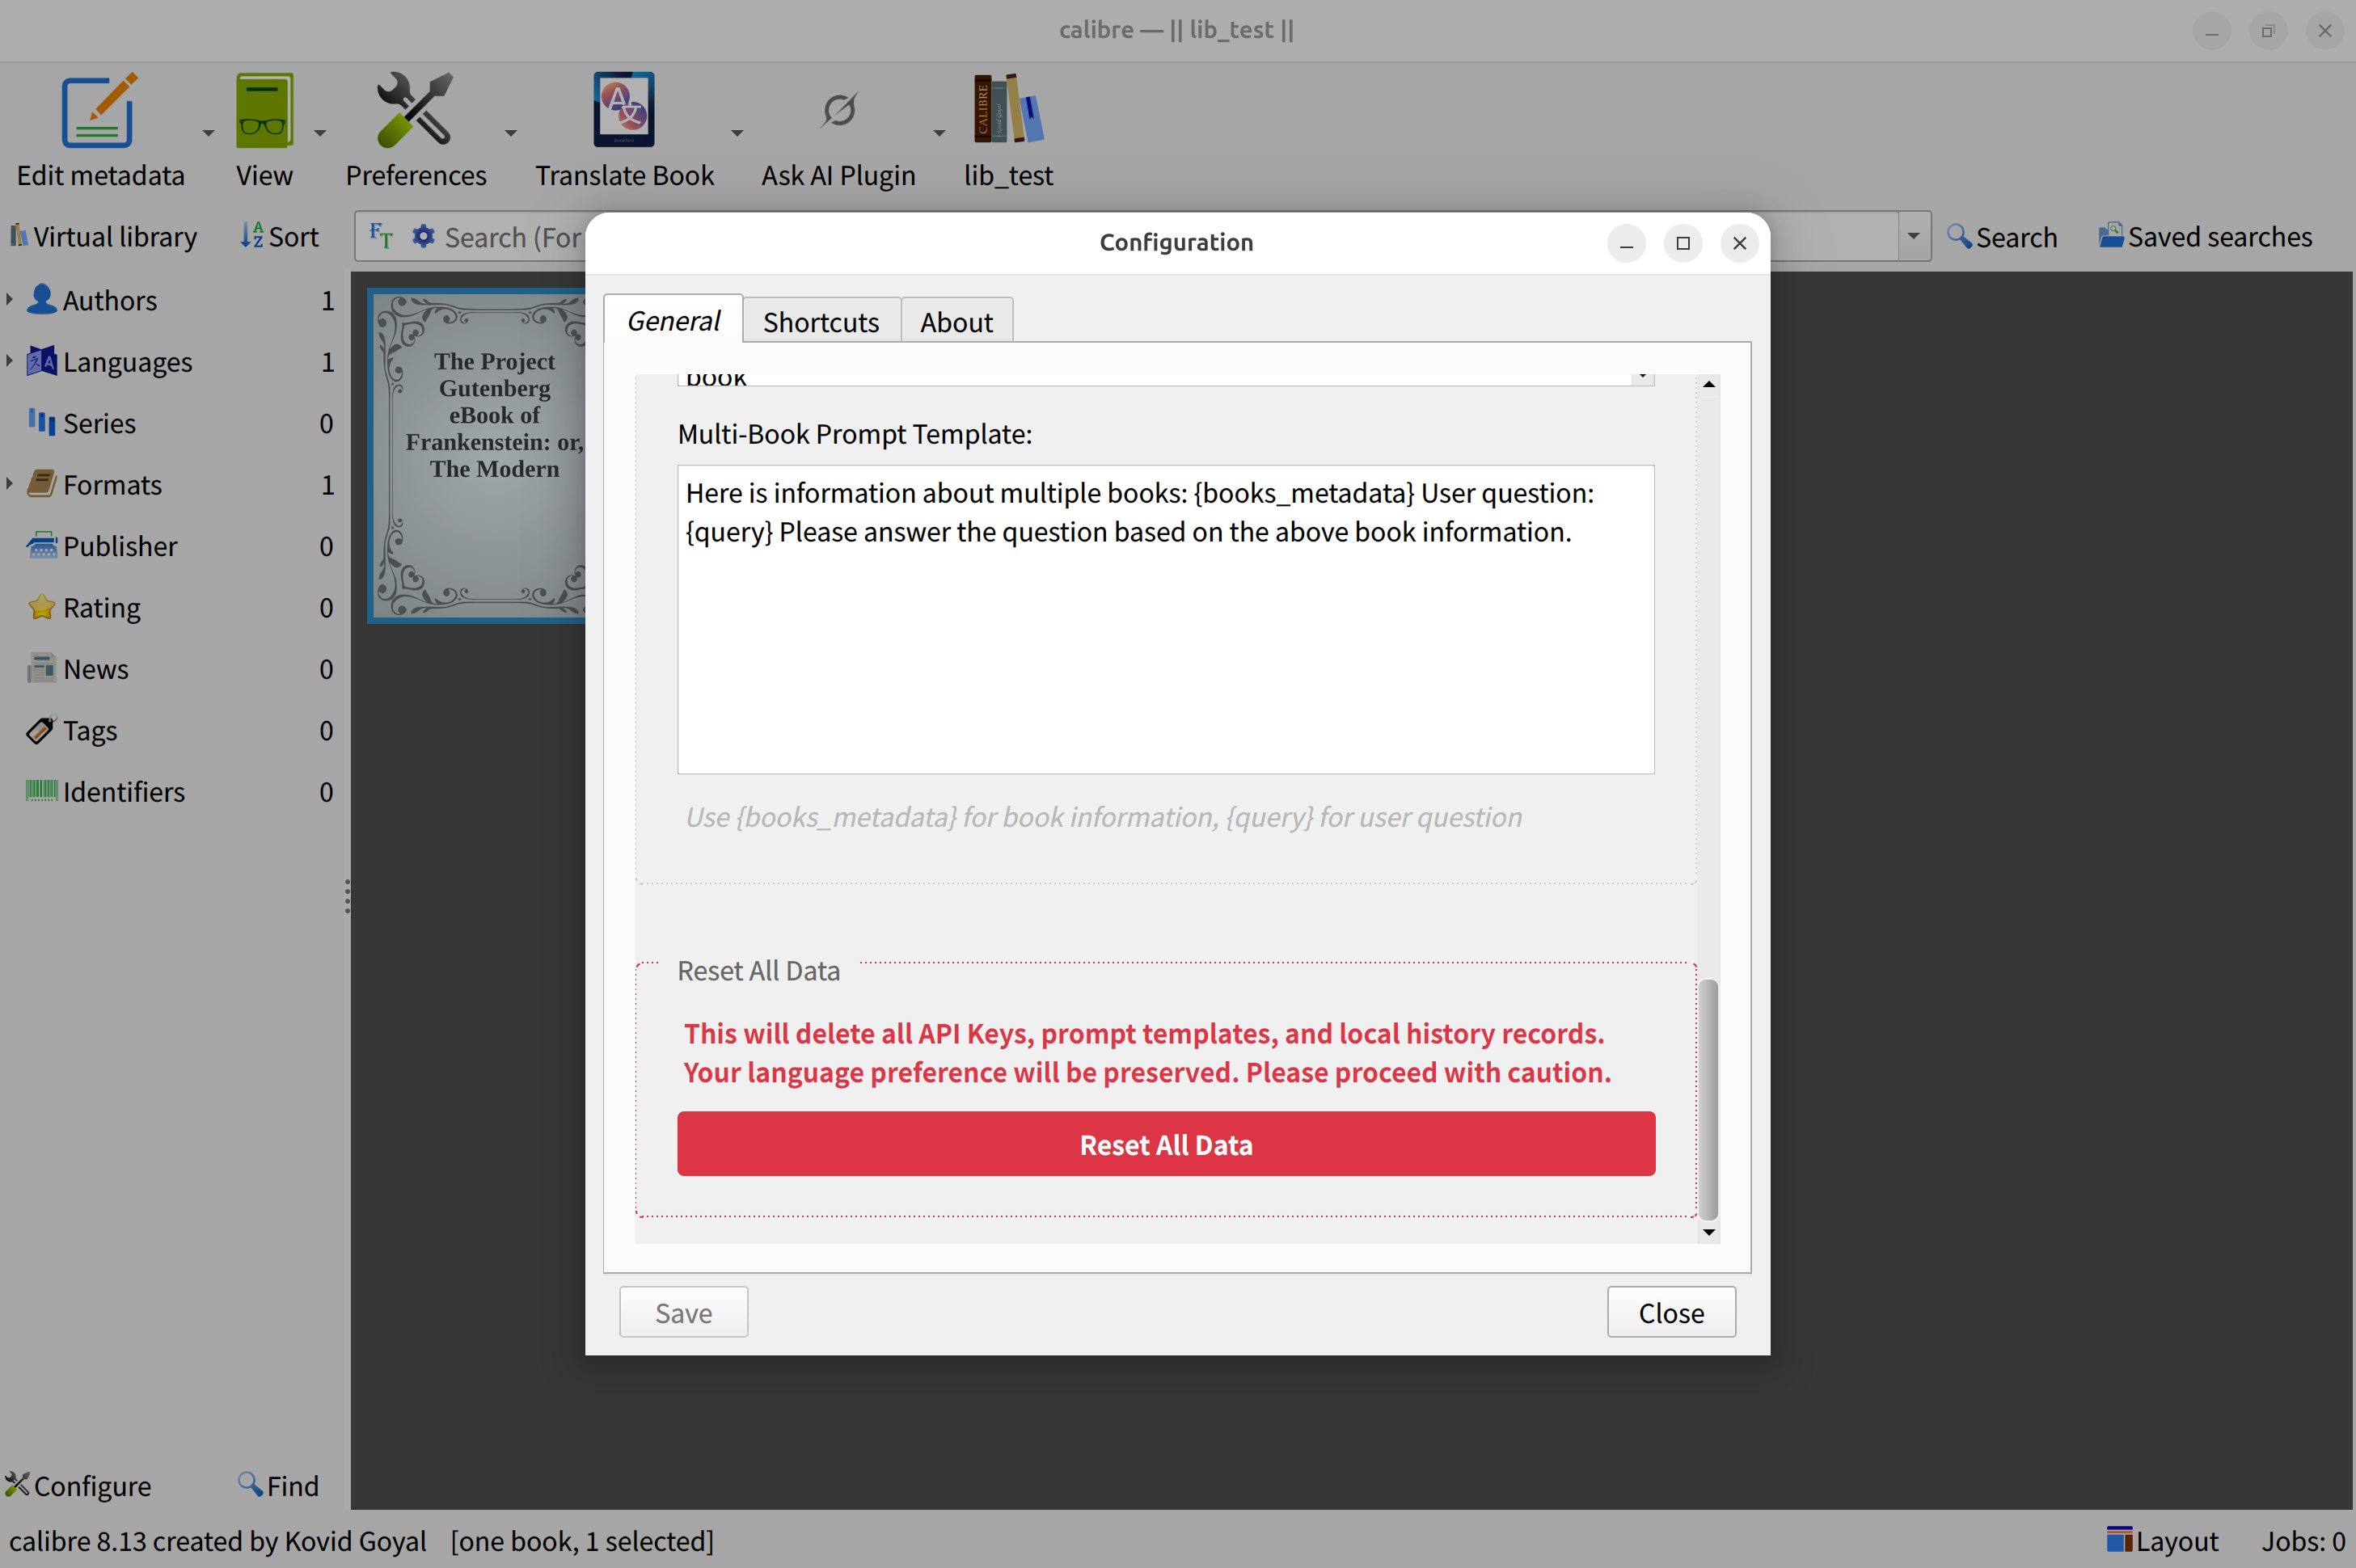Expand the Authors tree node

(10, 299)
